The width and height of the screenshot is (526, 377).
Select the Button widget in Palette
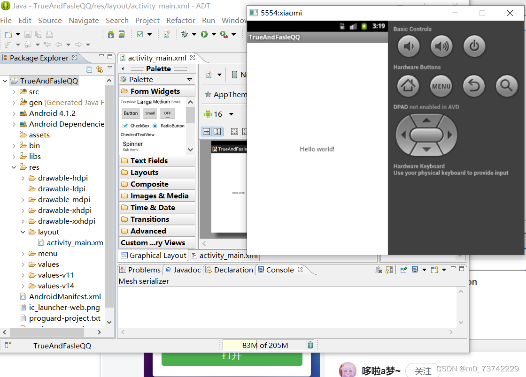tap(131, 113)
